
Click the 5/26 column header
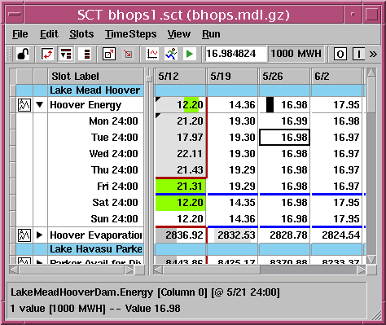click(x=283, y=77)
